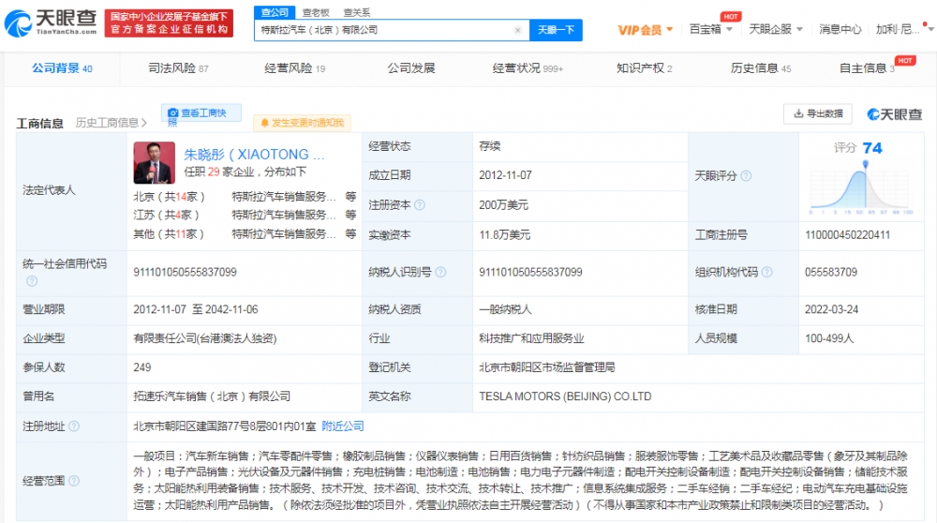Click the red 国家中小企业发展子基金旗下 banner
937x523 pixels.
pos(169,22)
